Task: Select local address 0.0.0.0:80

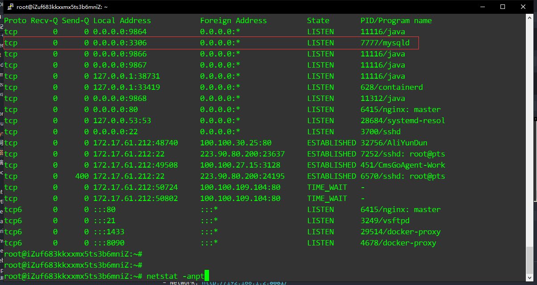Action: [115, 109]
